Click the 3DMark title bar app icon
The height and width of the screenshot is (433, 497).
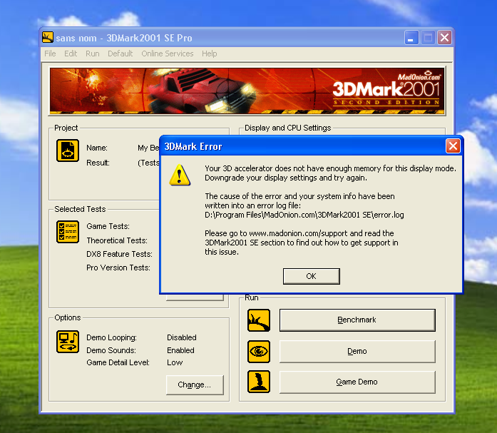point(48,37)
